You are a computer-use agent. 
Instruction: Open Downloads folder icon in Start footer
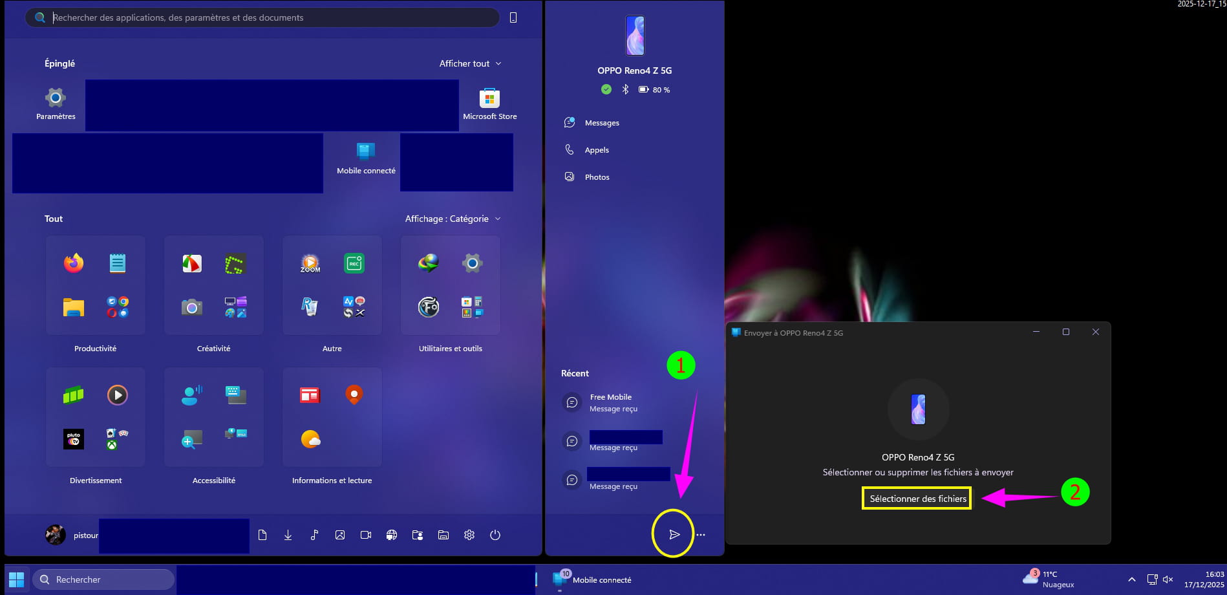tap(288, 535)
